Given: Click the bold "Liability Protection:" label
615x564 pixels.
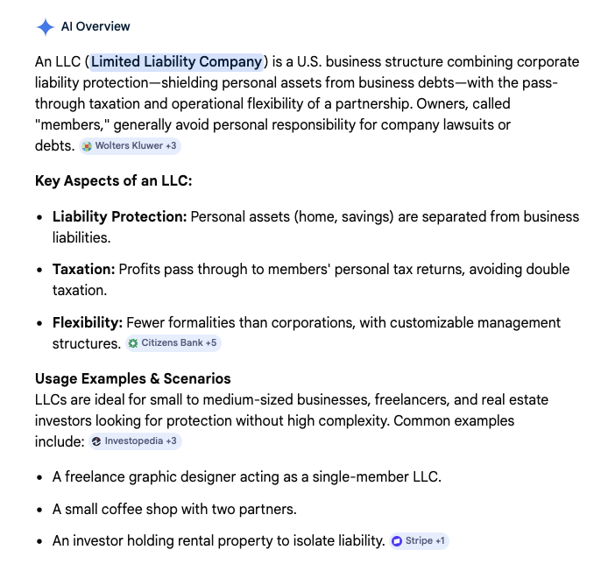Looking at the screenshot, I should coord(119,216).
